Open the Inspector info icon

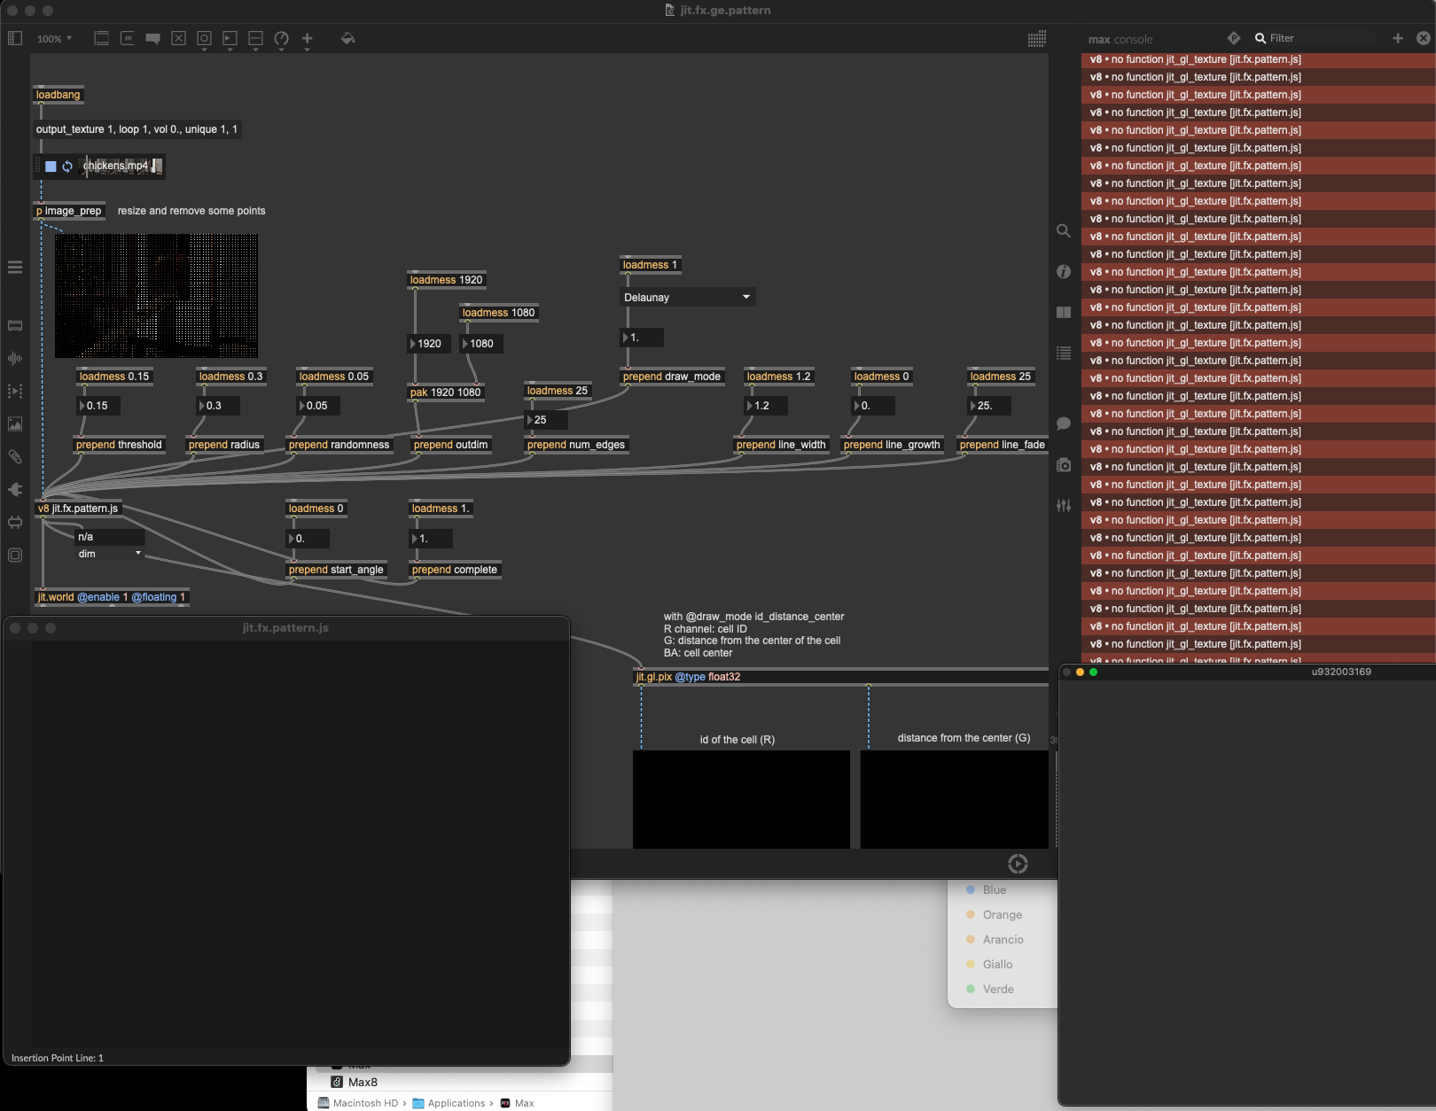(x=1064, y=272)
